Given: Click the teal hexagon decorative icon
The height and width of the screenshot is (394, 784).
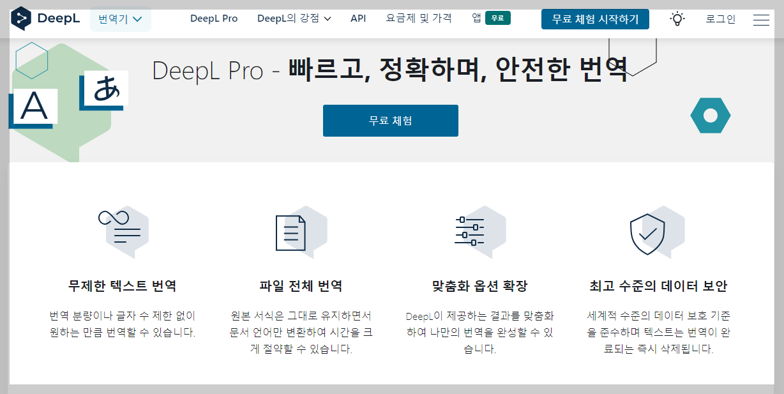Looking at the screenshot, I should click(711, 116).
